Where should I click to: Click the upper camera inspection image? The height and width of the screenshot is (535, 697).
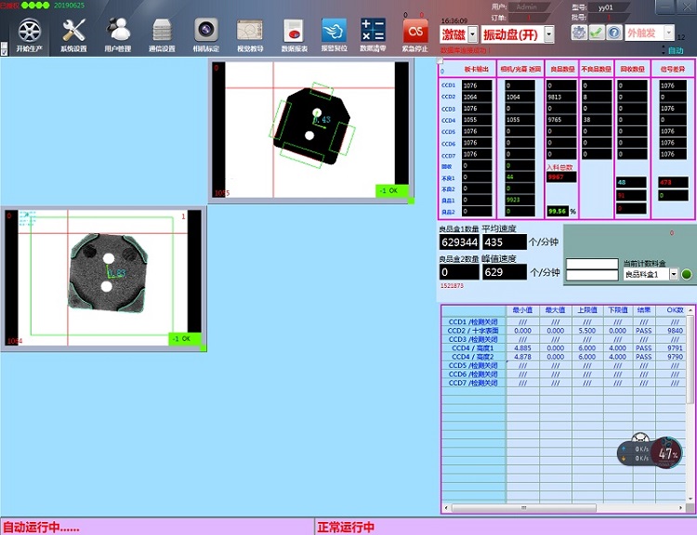(x=309, y=129)
